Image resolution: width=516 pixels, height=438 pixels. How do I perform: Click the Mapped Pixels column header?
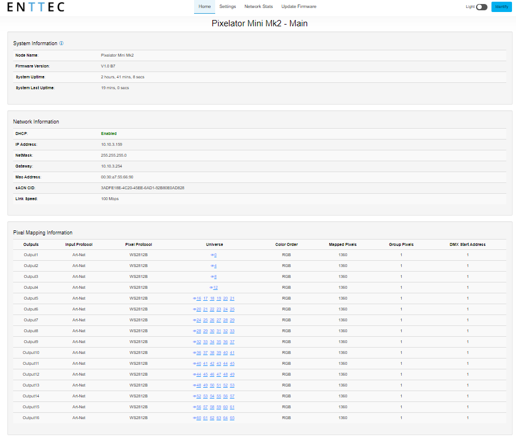pos(343,245)
